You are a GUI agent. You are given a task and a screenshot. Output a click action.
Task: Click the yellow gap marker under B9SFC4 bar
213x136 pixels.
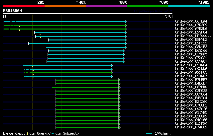[x=40, y=34]
